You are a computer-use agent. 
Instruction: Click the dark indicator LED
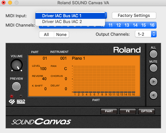[21, 96]
